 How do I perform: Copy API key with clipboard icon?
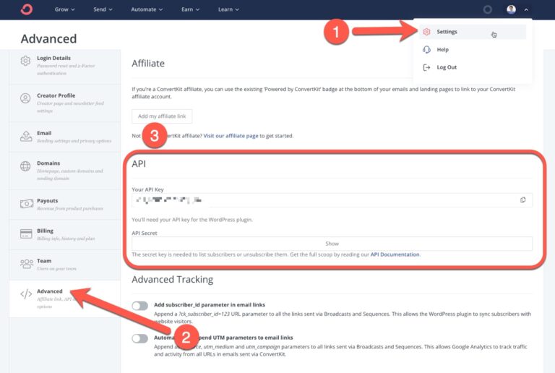(x=522, y=200)
